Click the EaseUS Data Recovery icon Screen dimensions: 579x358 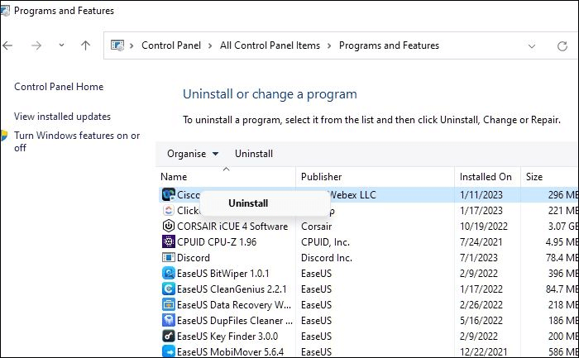pyautogui.click(x=169, y=305)
